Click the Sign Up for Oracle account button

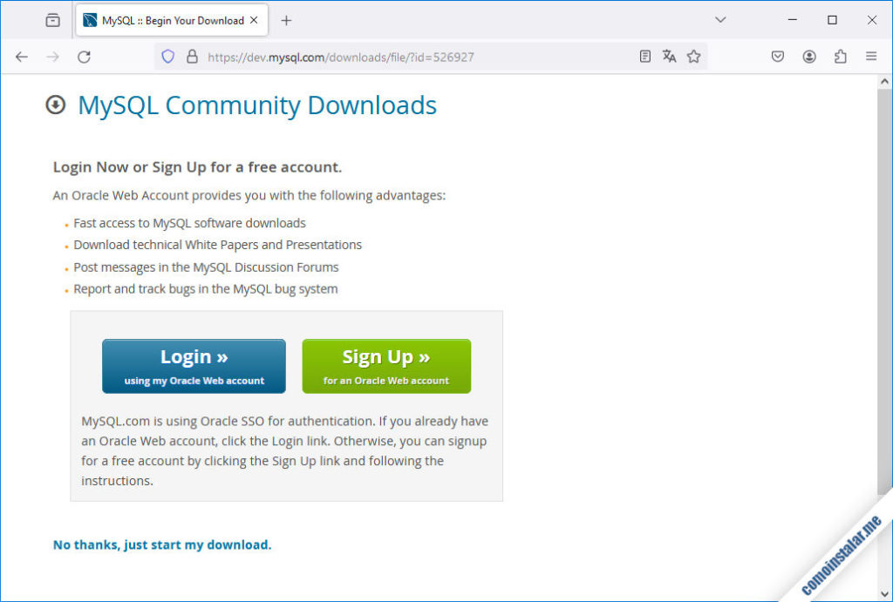click(386, 366)
